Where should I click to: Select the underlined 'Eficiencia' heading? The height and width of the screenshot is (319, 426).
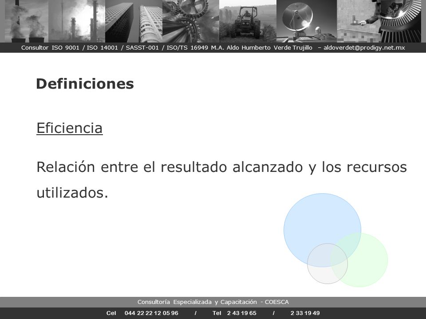click(x=70, y=128)
